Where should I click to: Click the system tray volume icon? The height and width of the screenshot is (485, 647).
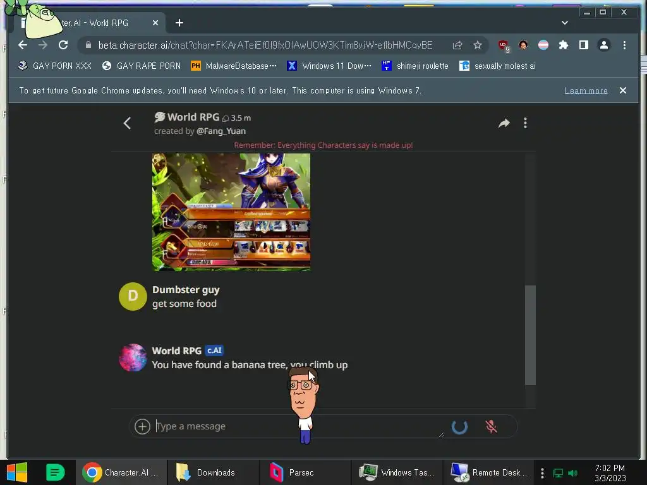coord(572,473)
